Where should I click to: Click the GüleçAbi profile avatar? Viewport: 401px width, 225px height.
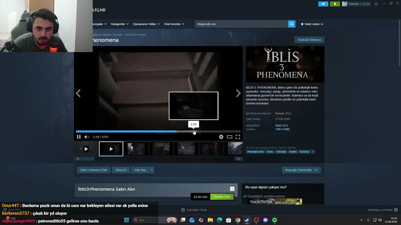(x=345, y=4)
